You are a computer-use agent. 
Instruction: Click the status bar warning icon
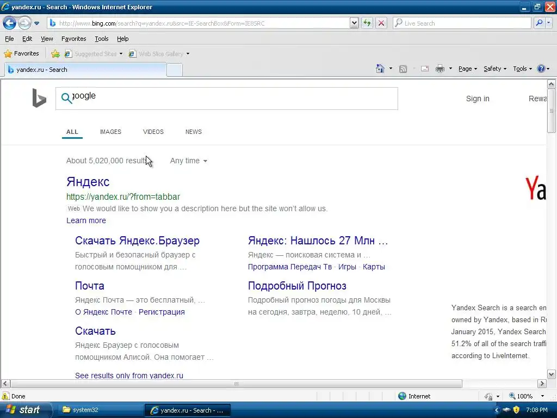pyautogui.click(x=5, y=396)
